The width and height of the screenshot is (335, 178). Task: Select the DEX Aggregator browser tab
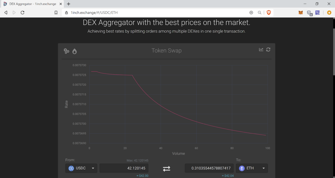coord(32,4)
